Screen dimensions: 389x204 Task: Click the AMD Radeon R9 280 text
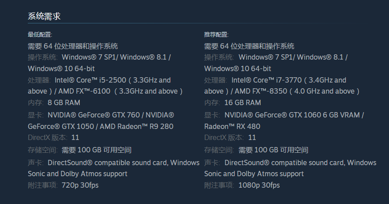click(x=136, y=126)
